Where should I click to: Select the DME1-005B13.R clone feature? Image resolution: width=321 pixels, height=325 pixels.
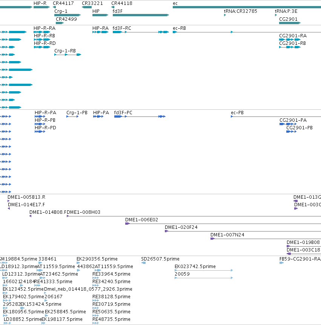pos(9,201)
